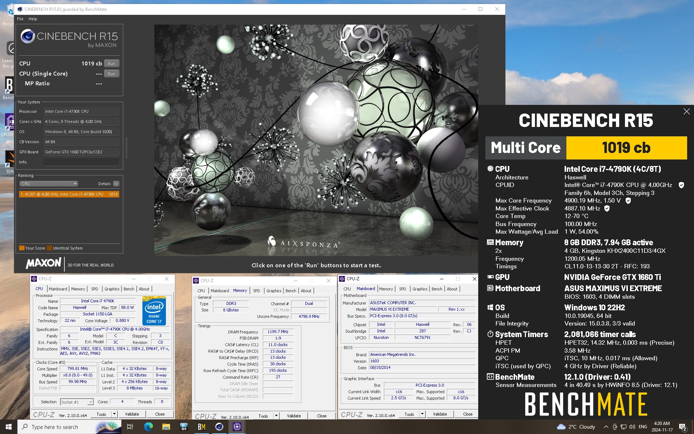
Task: Click Max Core Frequency shield icon
Action: point(628,201)
